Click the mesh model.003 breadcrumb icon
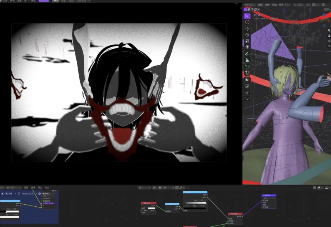 [19, 194]
